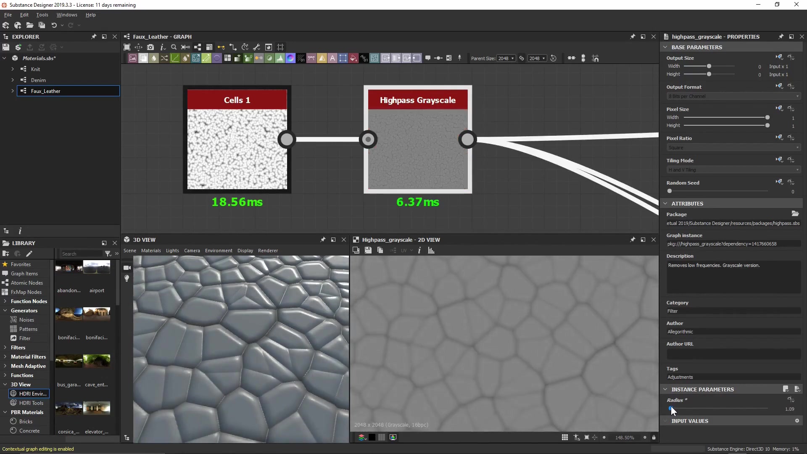The width and height of the screenshot is (807, 454).
Task: Click the magnifier search icon in graph toolbar
Action: (174, 47)
